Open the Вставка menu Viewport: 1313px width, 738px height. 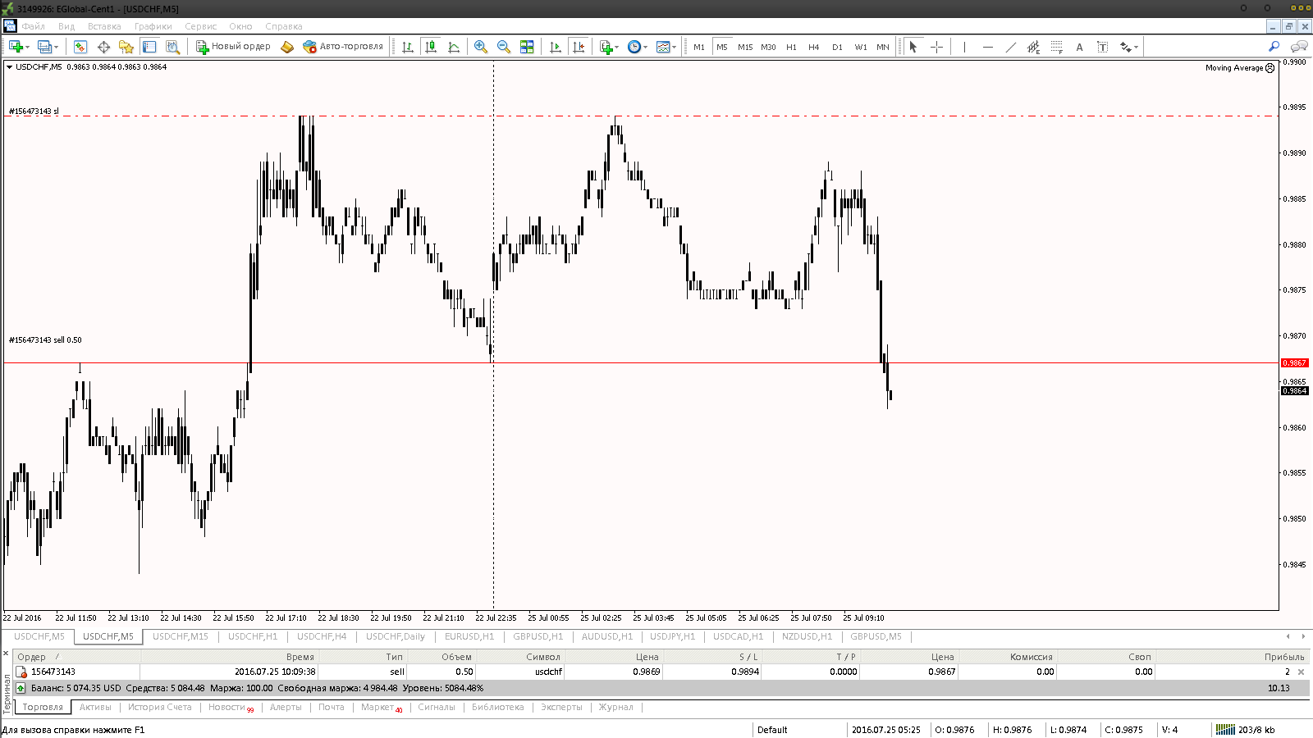[104, 26]
